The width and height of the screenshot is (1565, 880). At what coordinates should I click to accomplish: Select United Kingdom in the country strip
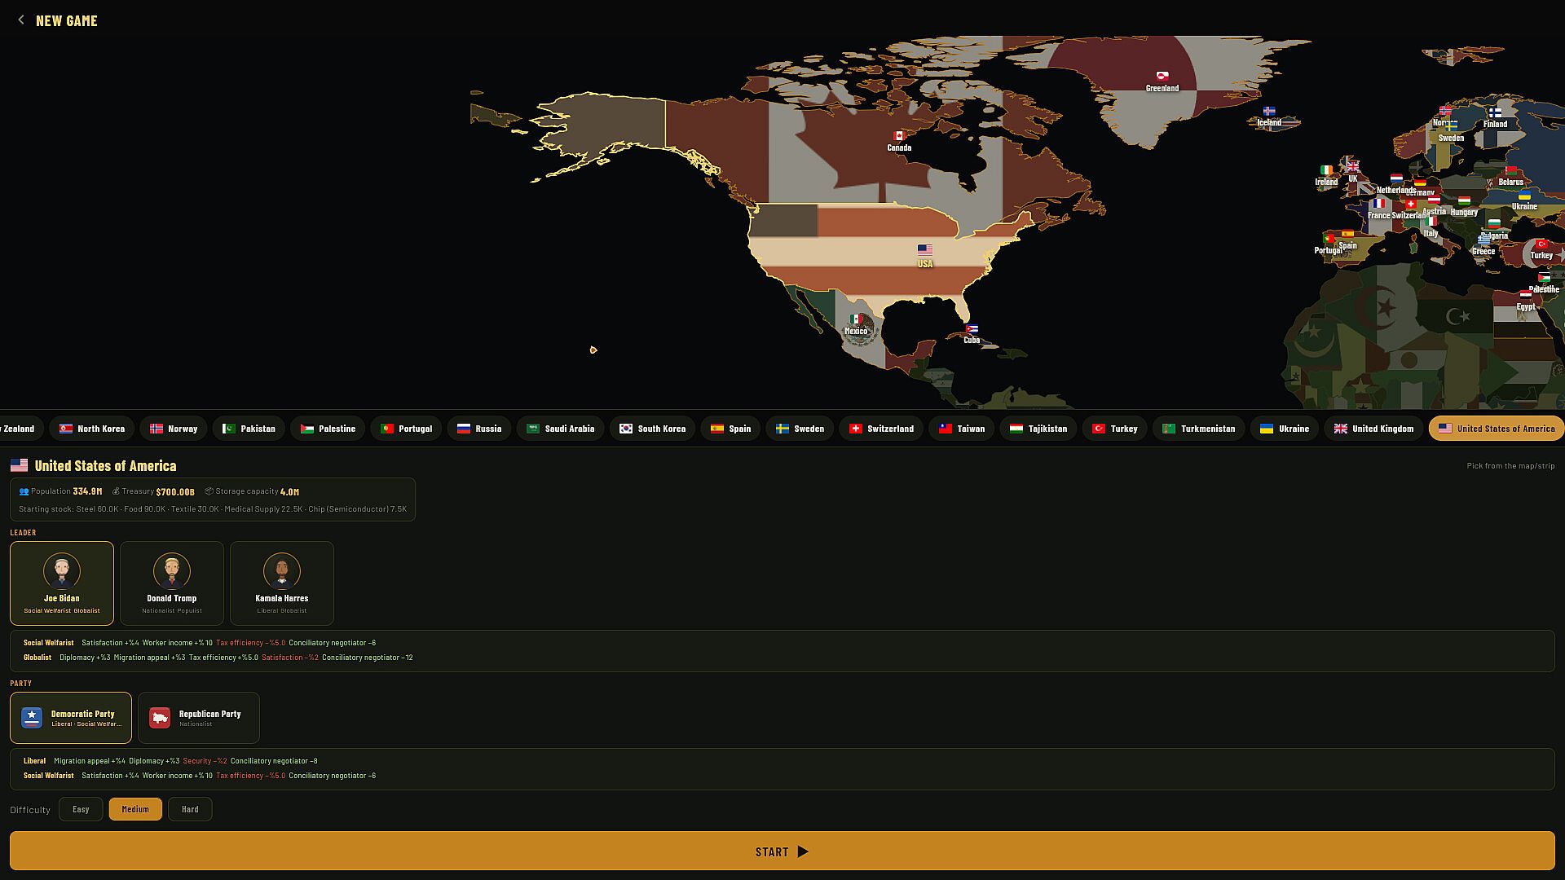click(x=1374, y=429)
